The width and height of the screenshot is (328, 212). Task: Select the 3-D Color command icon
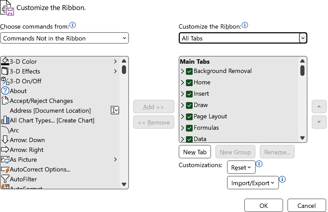[x=5, y=61]
